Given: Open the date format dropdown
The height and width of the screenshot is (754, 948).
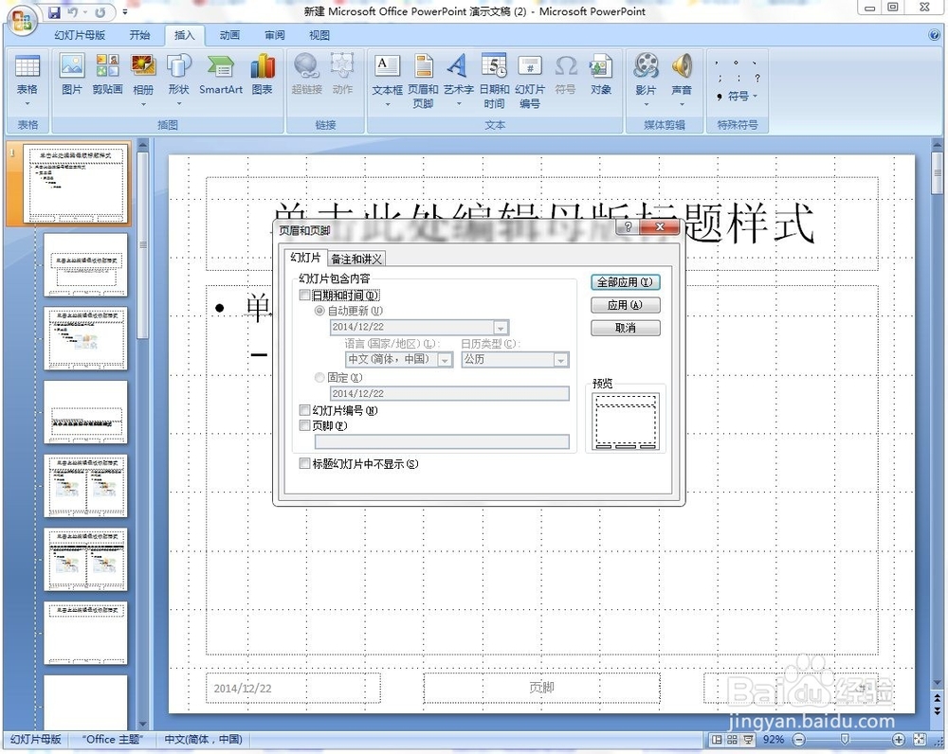Looking at the screenshot, I should point(503,326).
